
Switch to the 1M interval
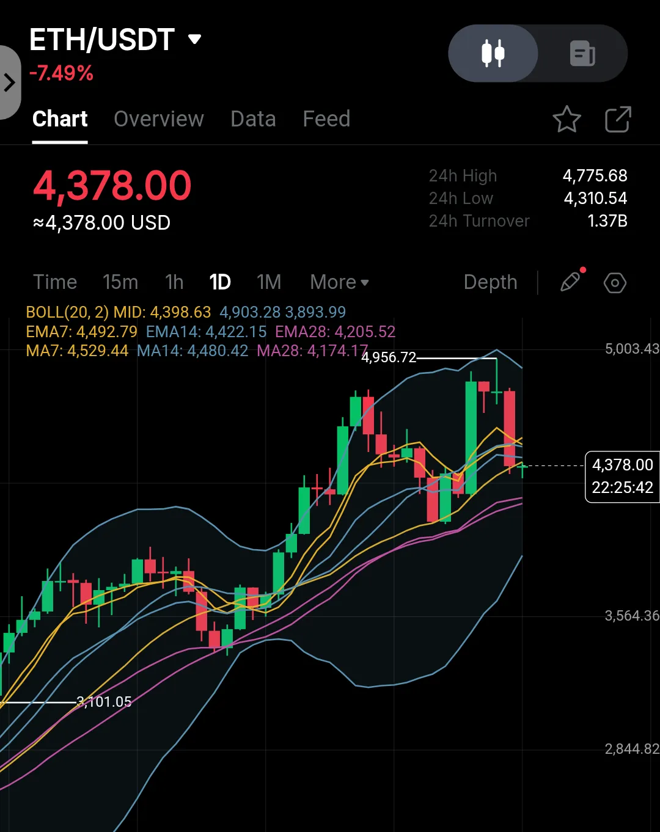click(x=269, y=282)
